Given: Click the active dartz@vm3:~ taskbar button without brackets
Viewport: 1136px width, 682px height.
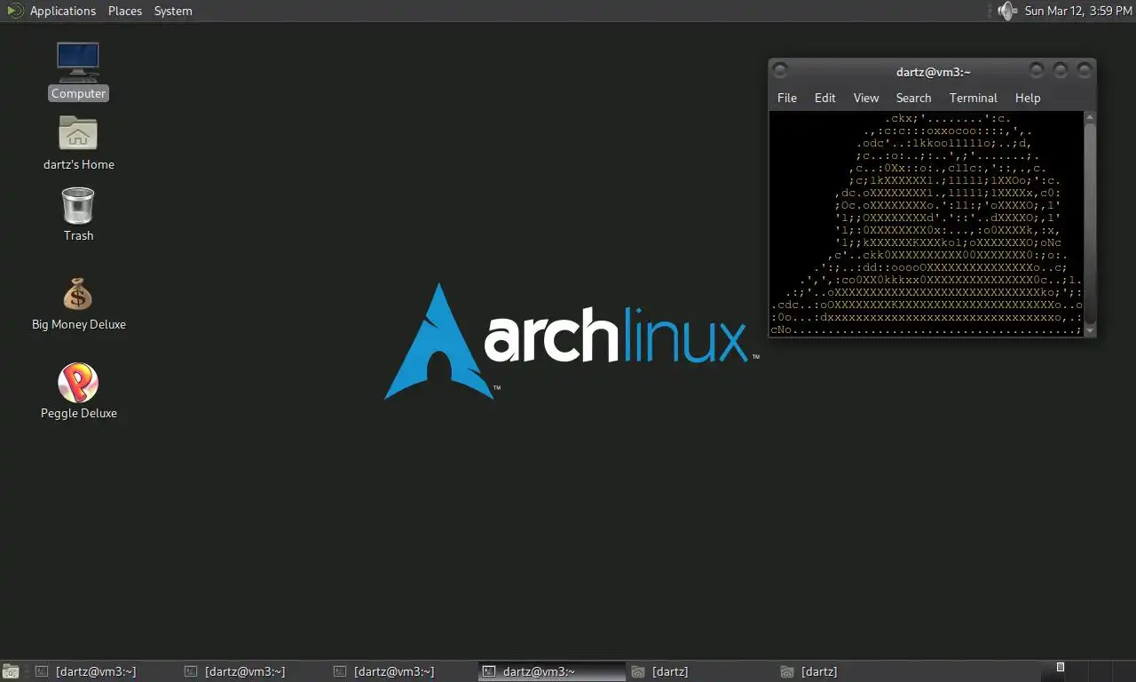Looking at the screenshot, I should coord(552,671).
